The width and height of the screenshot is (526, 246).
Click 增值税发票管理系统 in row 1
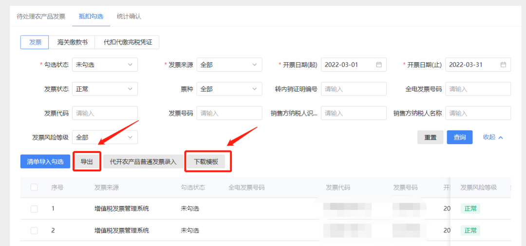[x=122, y=209]
